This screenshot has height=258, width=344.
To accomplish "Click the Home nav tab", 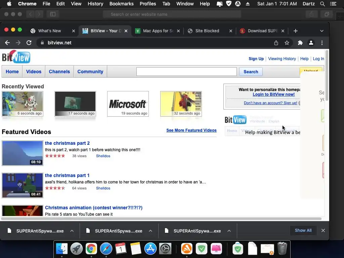I will pyautogui.click(x=12, y=72).
